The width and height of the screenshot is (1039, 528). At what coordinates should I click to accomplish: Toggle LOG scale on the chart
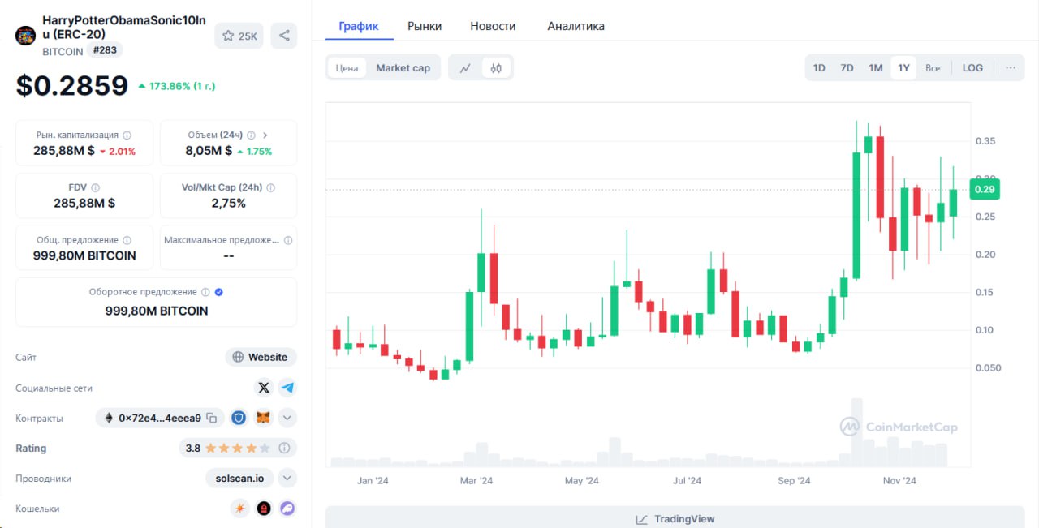972,68
